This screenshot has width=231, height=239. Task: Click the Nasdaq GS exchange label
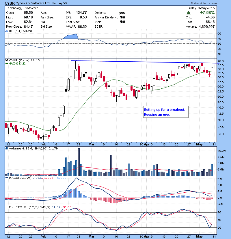pos(59,3)
